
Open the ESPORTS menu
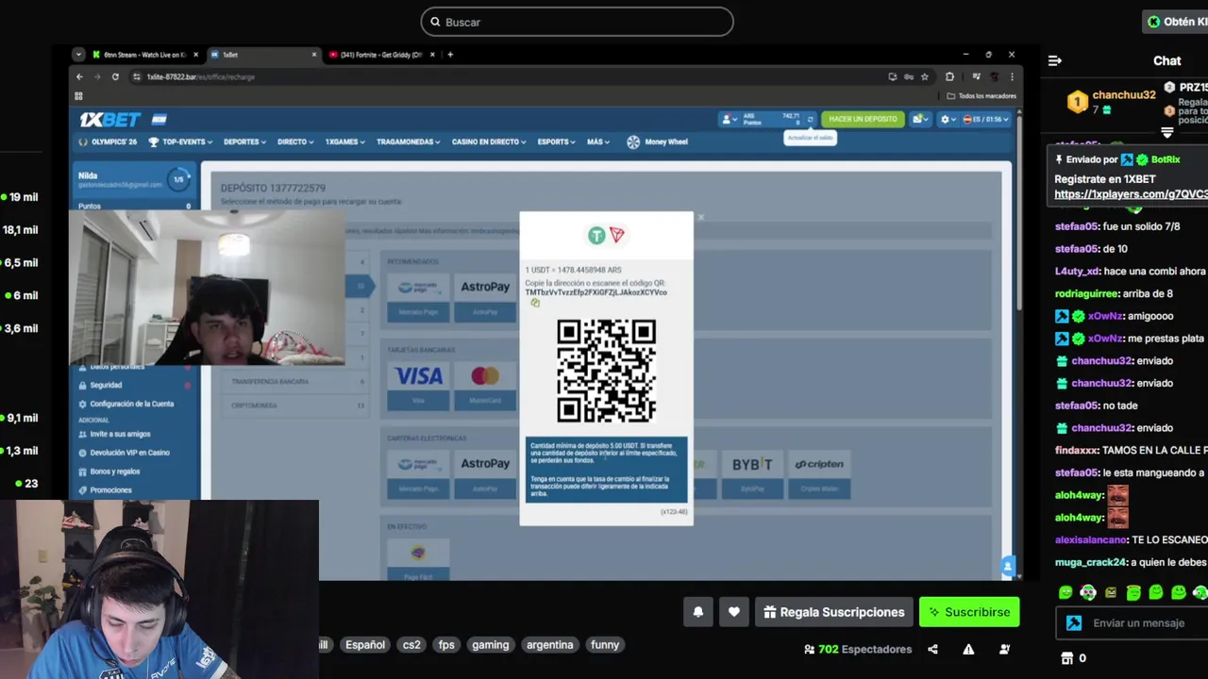coord(556,141)
